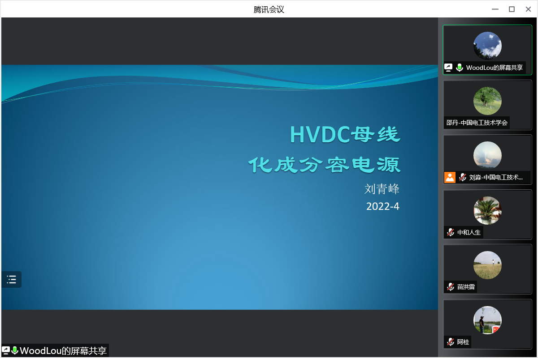Image resolution: width=538 pixels, height=358 pixels.
Task: Click the screen share icon in the bottom-left label
Action: click(x=6, y=350)
